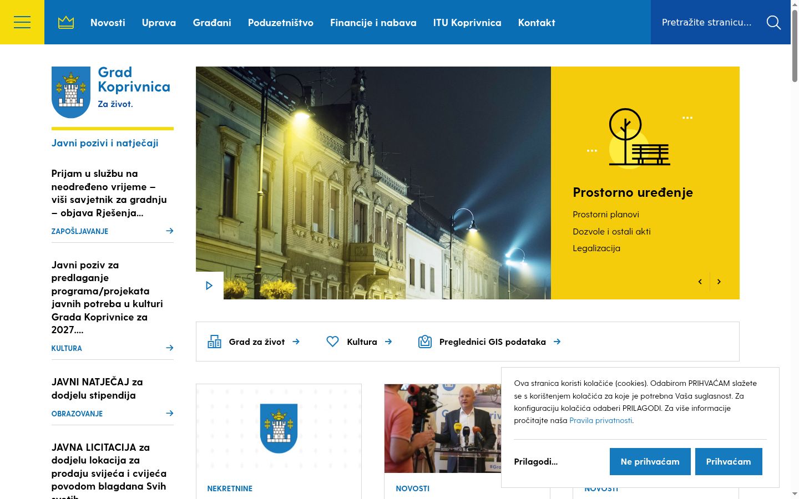799x499 pixels.
Task: Open the Poduzetništvo menu
Action: (281, 23)
